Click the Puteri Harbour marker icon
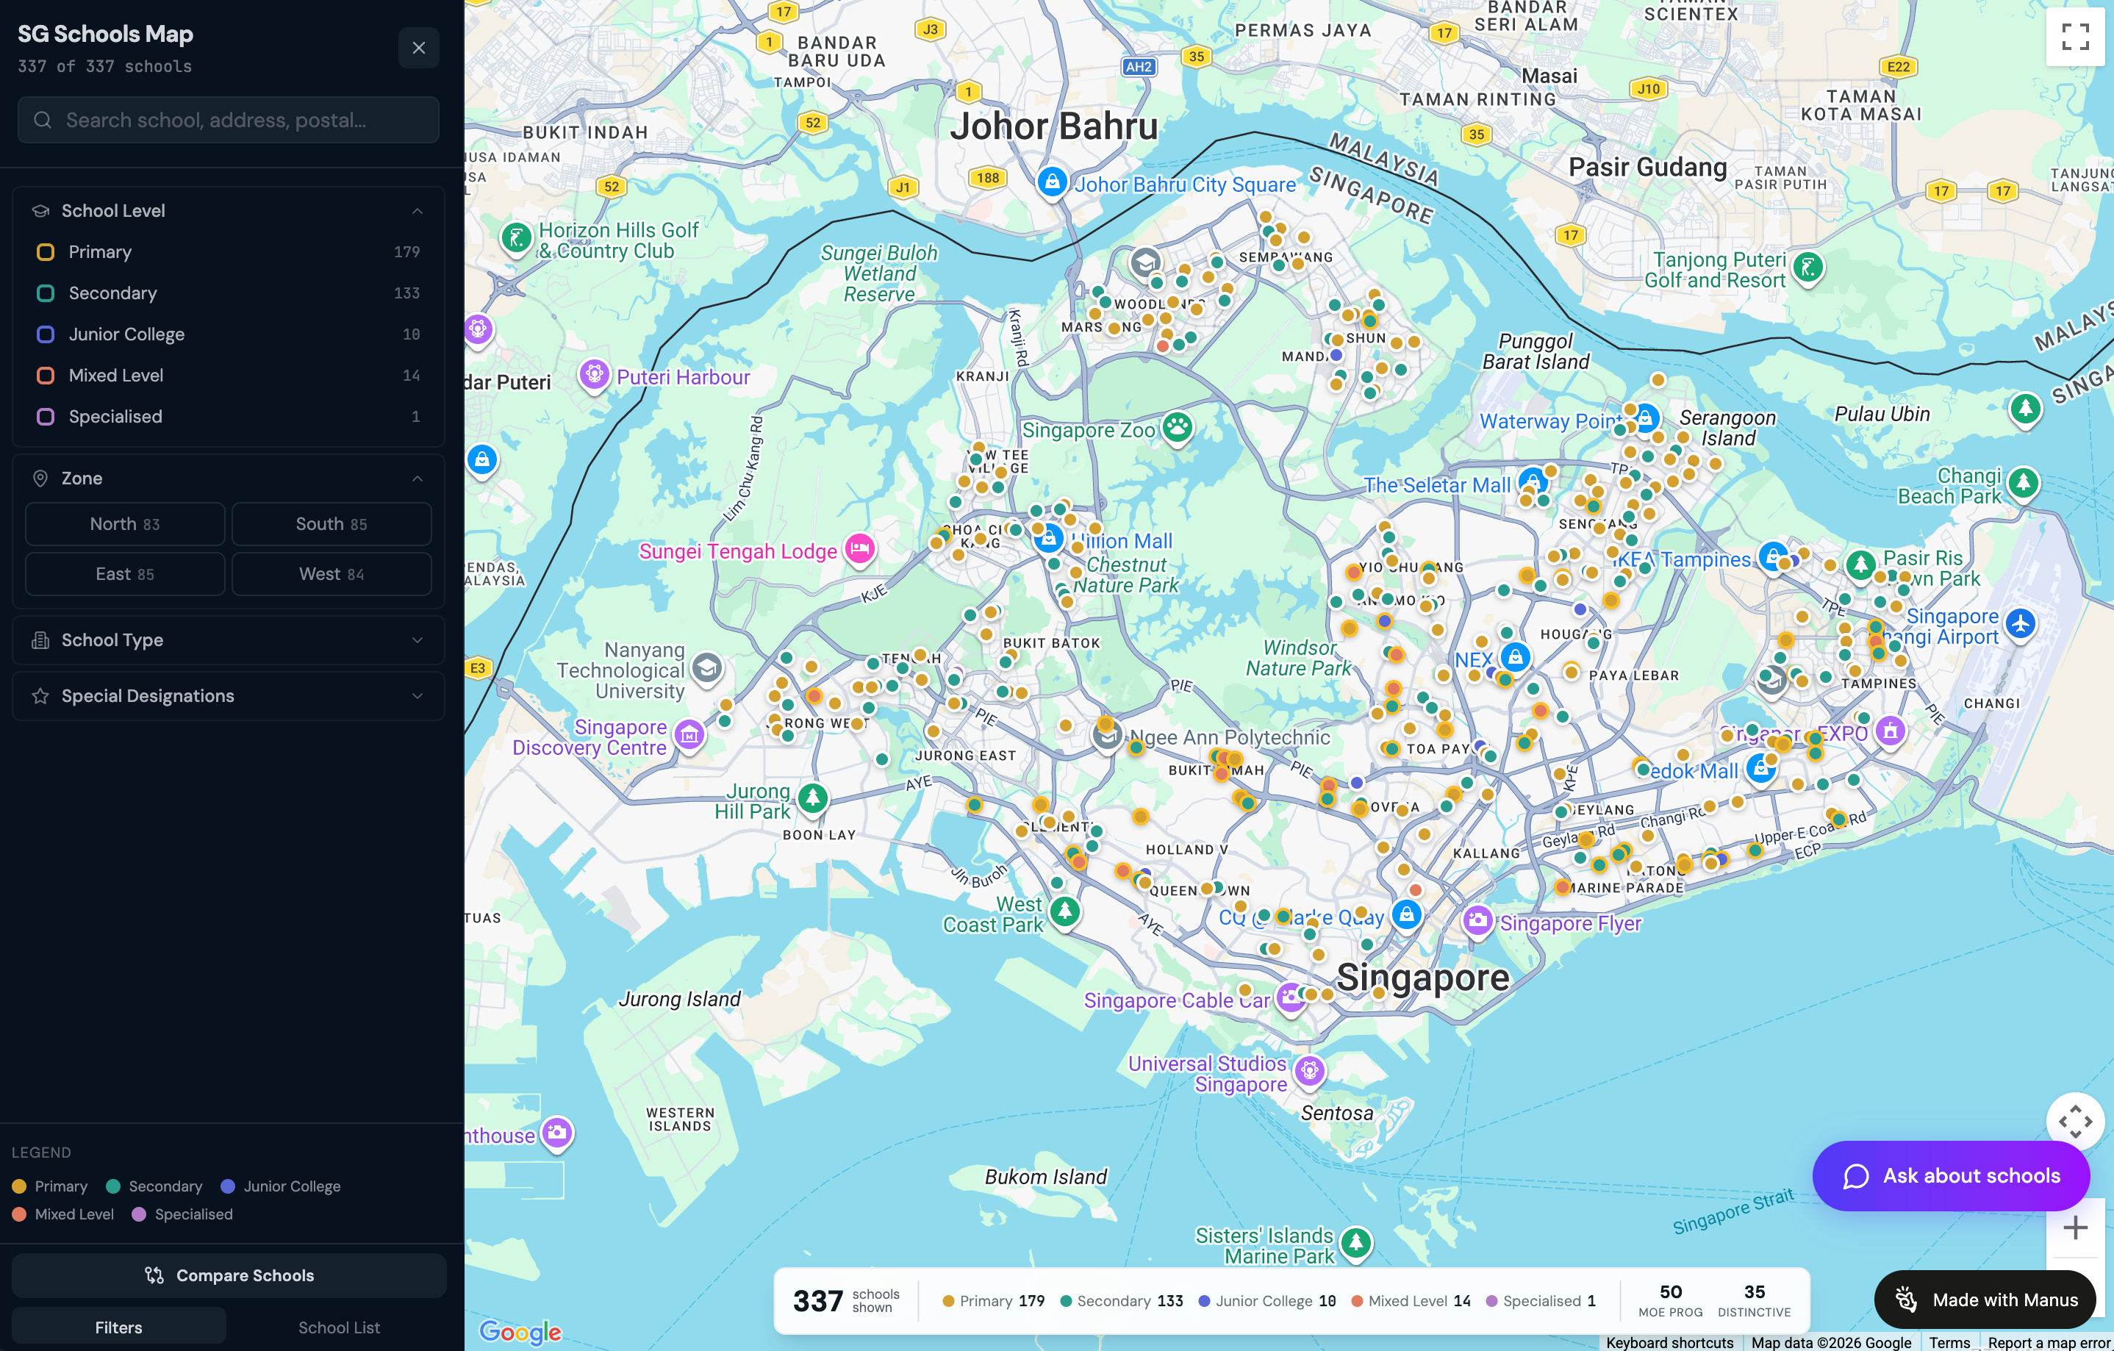Screen dimensions: 2114x1351 point(595,374)
